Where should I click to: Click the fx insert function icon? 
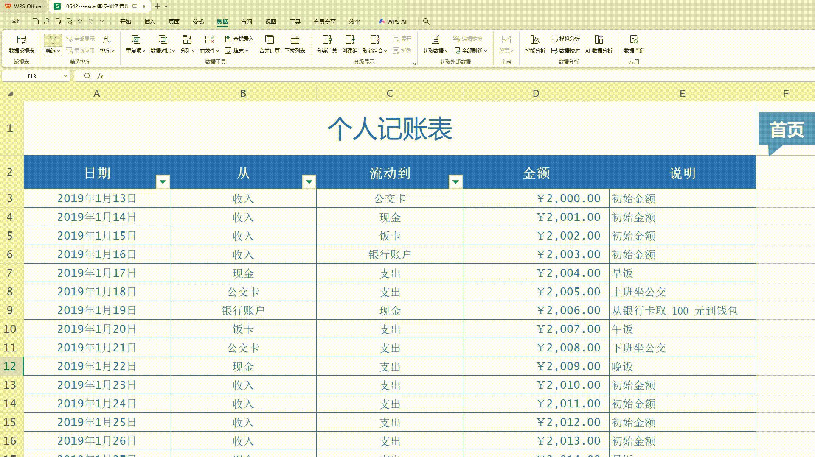(x=100, y=76)
